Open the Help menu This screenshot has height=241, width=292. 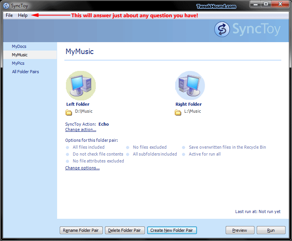pyautogui.click(x=23, y=15)
